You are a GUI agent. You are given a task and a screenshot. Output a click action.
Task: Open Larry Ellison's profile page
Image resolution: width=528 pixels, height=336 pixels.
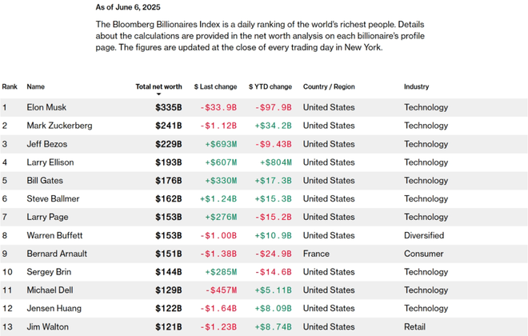tap(51, 162)
